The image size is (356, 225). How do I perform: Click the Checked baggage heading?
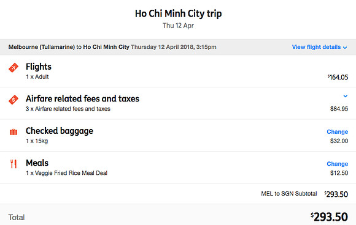point(60,131)
